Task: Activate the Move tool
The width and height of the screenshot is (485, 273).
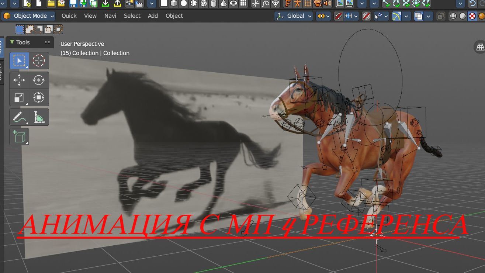Action: [19, 80]
